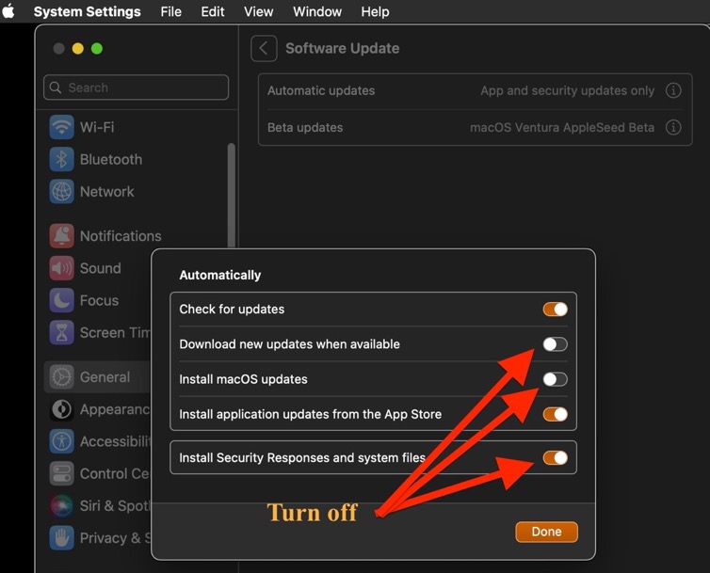The height and width of the screenshot is (573, 710).
Task: Click the yellow minimize window button
Action: [78, 48]
